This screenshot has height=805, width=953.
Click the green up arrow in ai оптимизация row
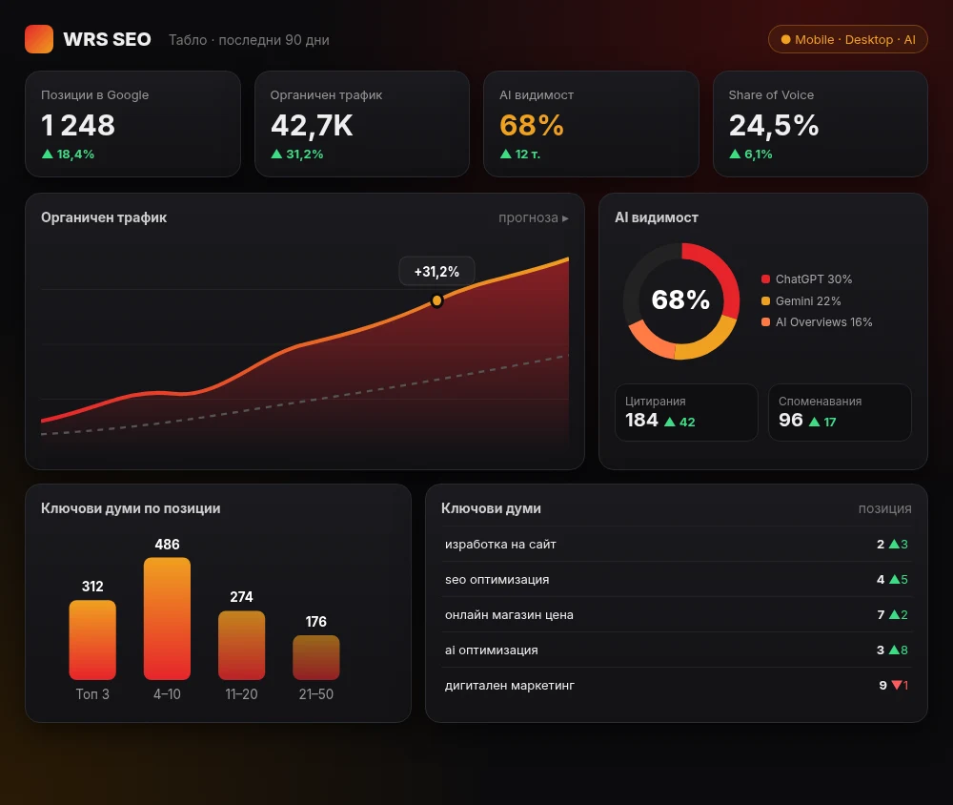tap(894, 650)
